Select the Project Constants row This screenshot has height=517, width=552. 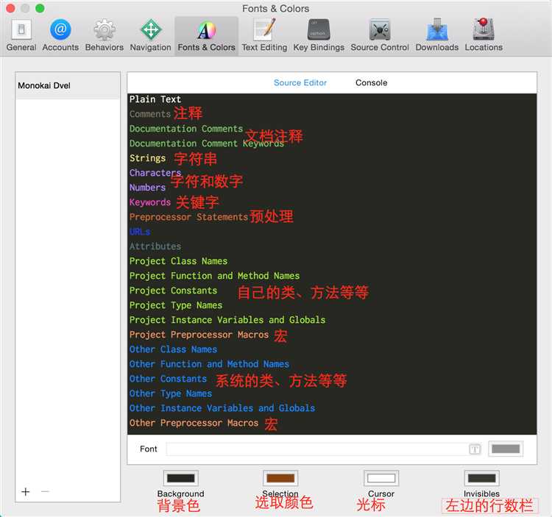pos(332,290)
